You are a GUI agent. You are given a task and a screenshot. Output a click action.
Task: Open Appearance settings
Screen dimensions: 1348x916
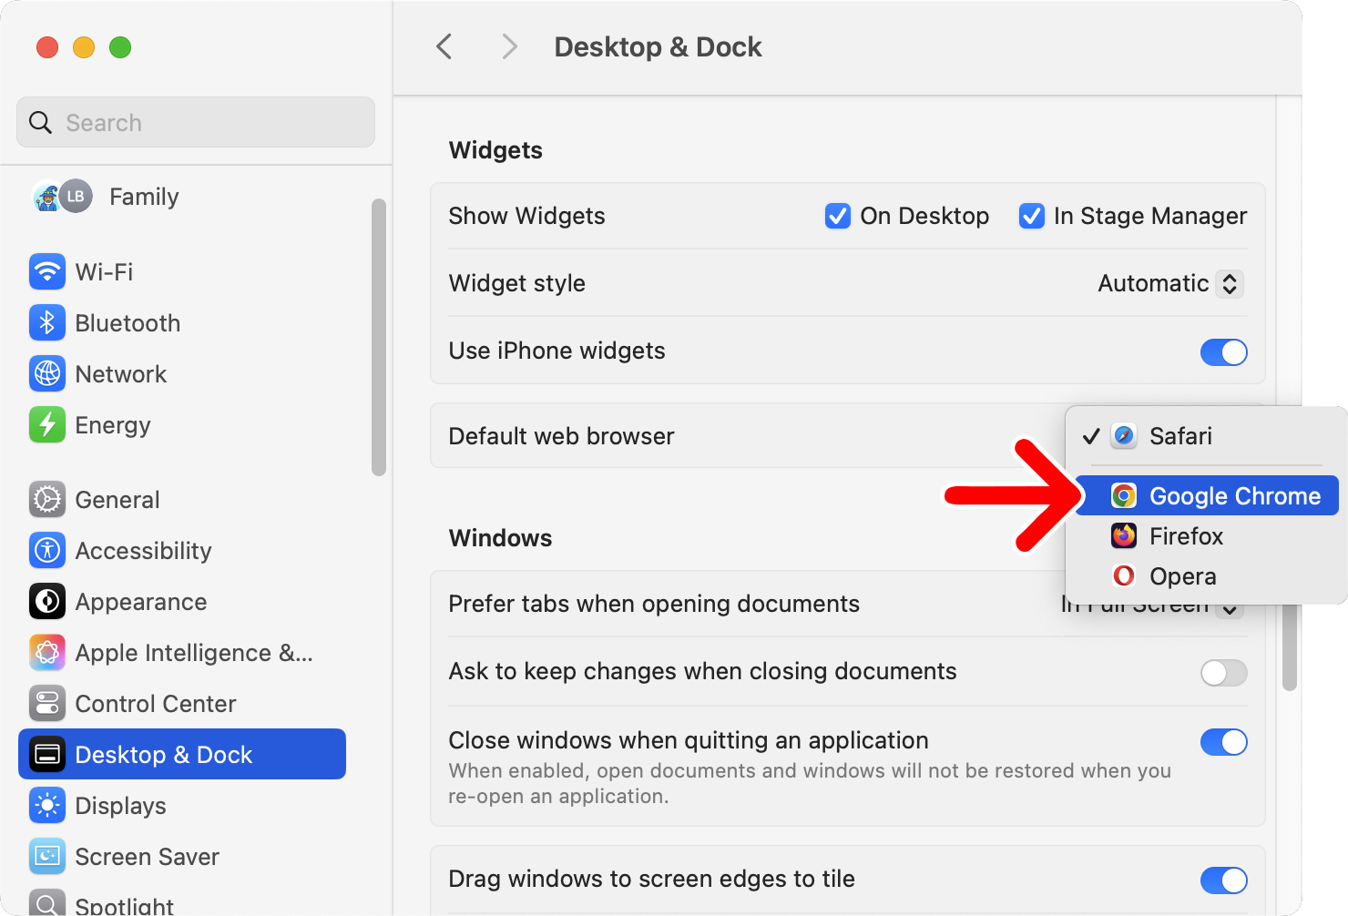[x=47, y=601]
